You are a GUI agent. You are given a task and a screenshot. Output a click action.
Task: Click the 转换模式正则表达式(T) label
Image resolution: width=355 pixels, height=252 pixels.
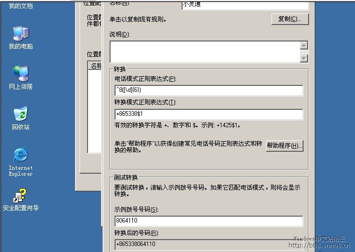(x=145, y=102)
